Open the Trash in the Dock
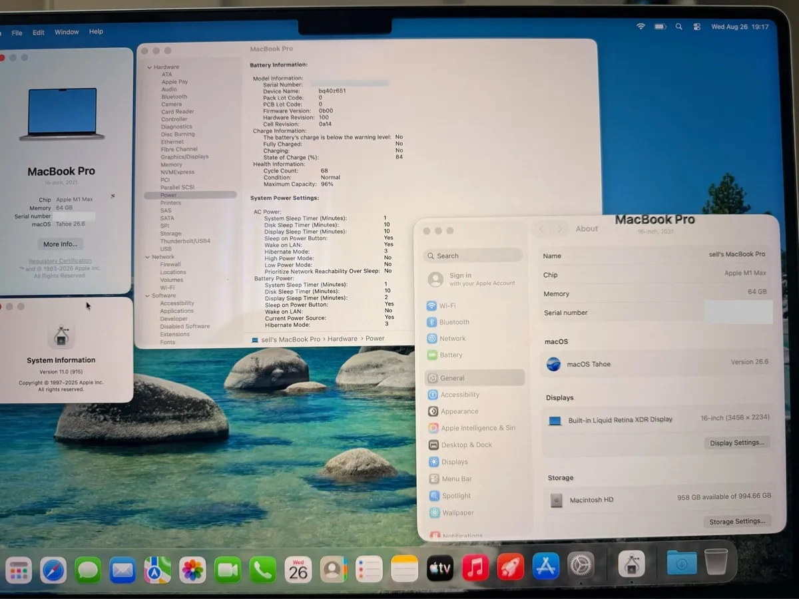 point(716,561)
